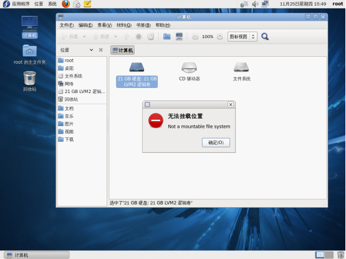Image resolution: width=346 pixels, height=259 pixels.
Task: Open the volume control in top panel
Action: coord(255,4)
